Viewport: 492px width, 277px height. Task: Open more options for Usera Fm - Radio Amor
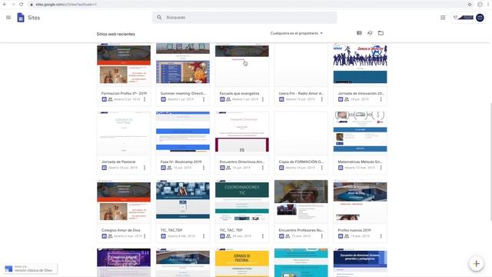pos(321,99)
